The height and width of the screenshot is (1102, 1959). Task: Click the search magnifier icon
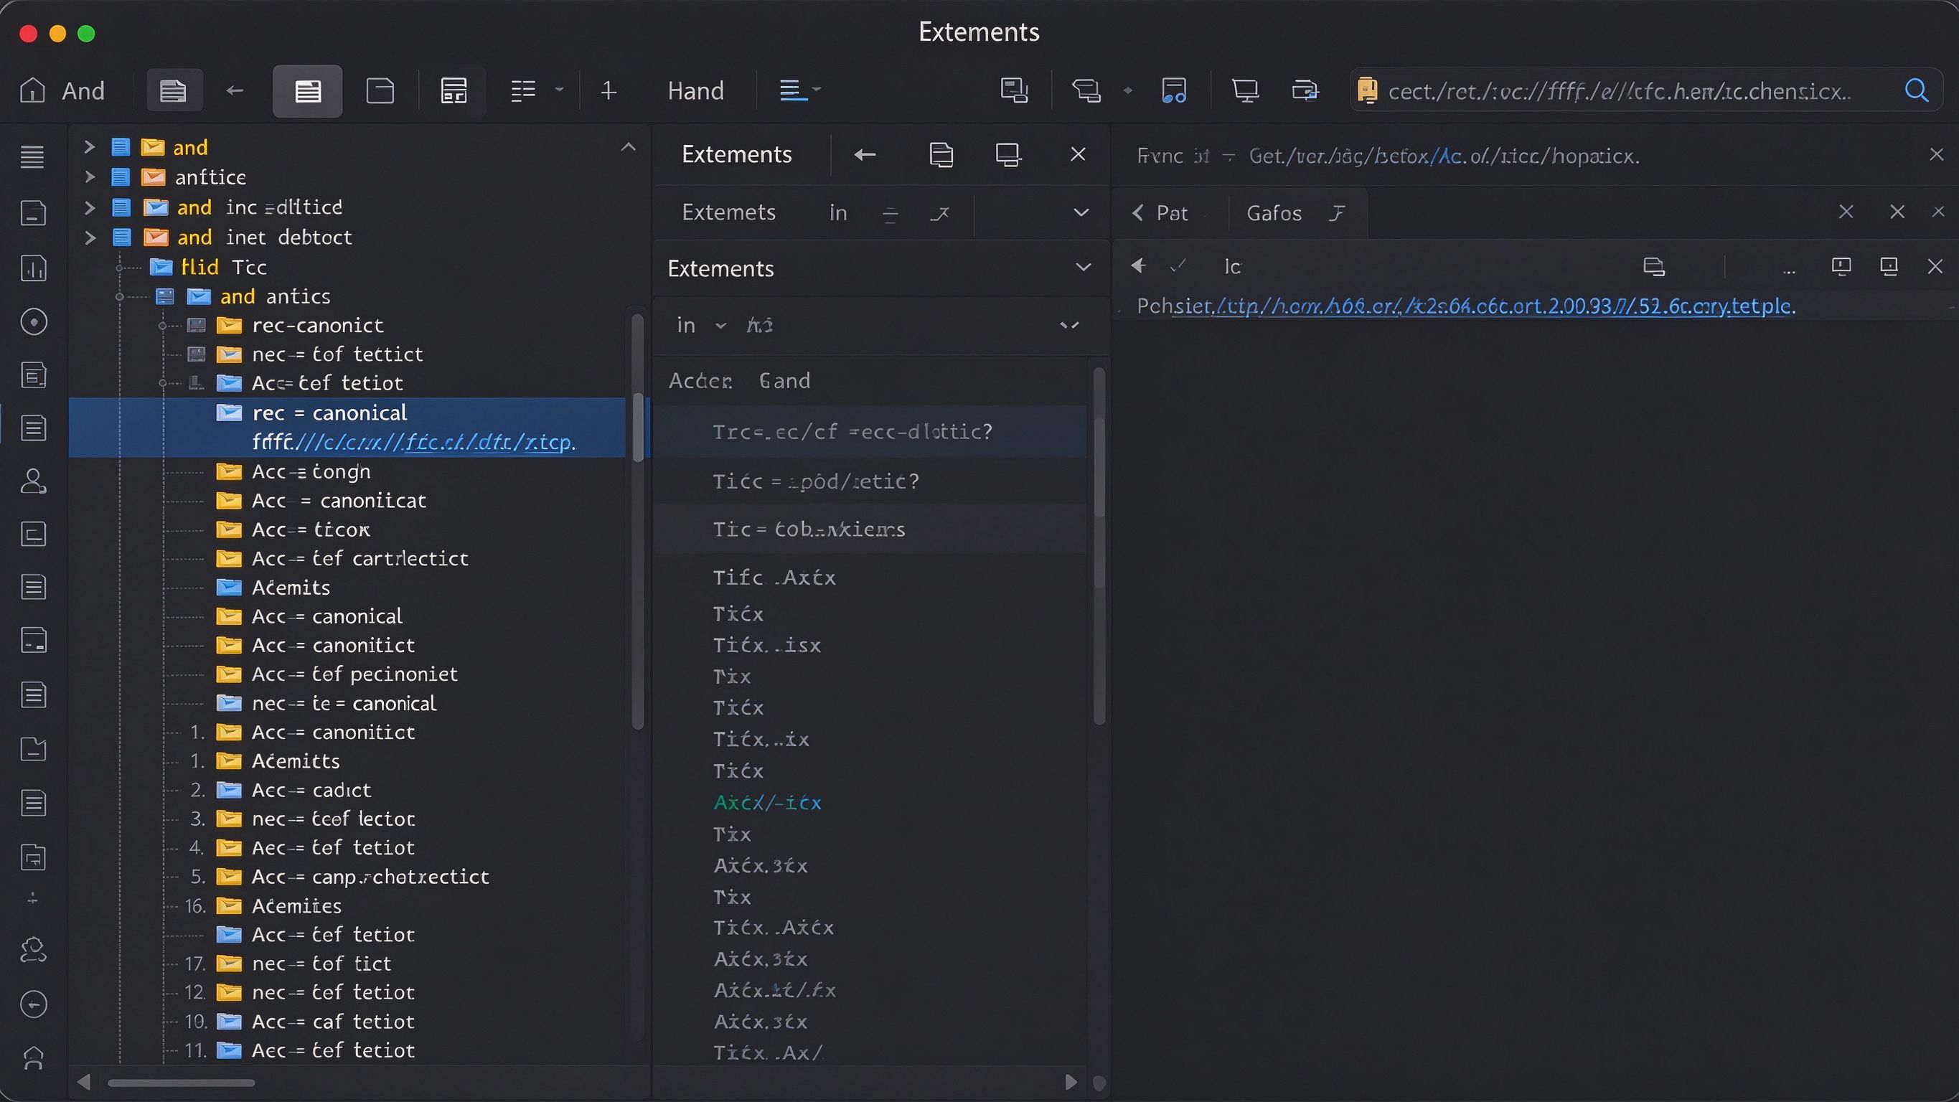point(1916,90)
